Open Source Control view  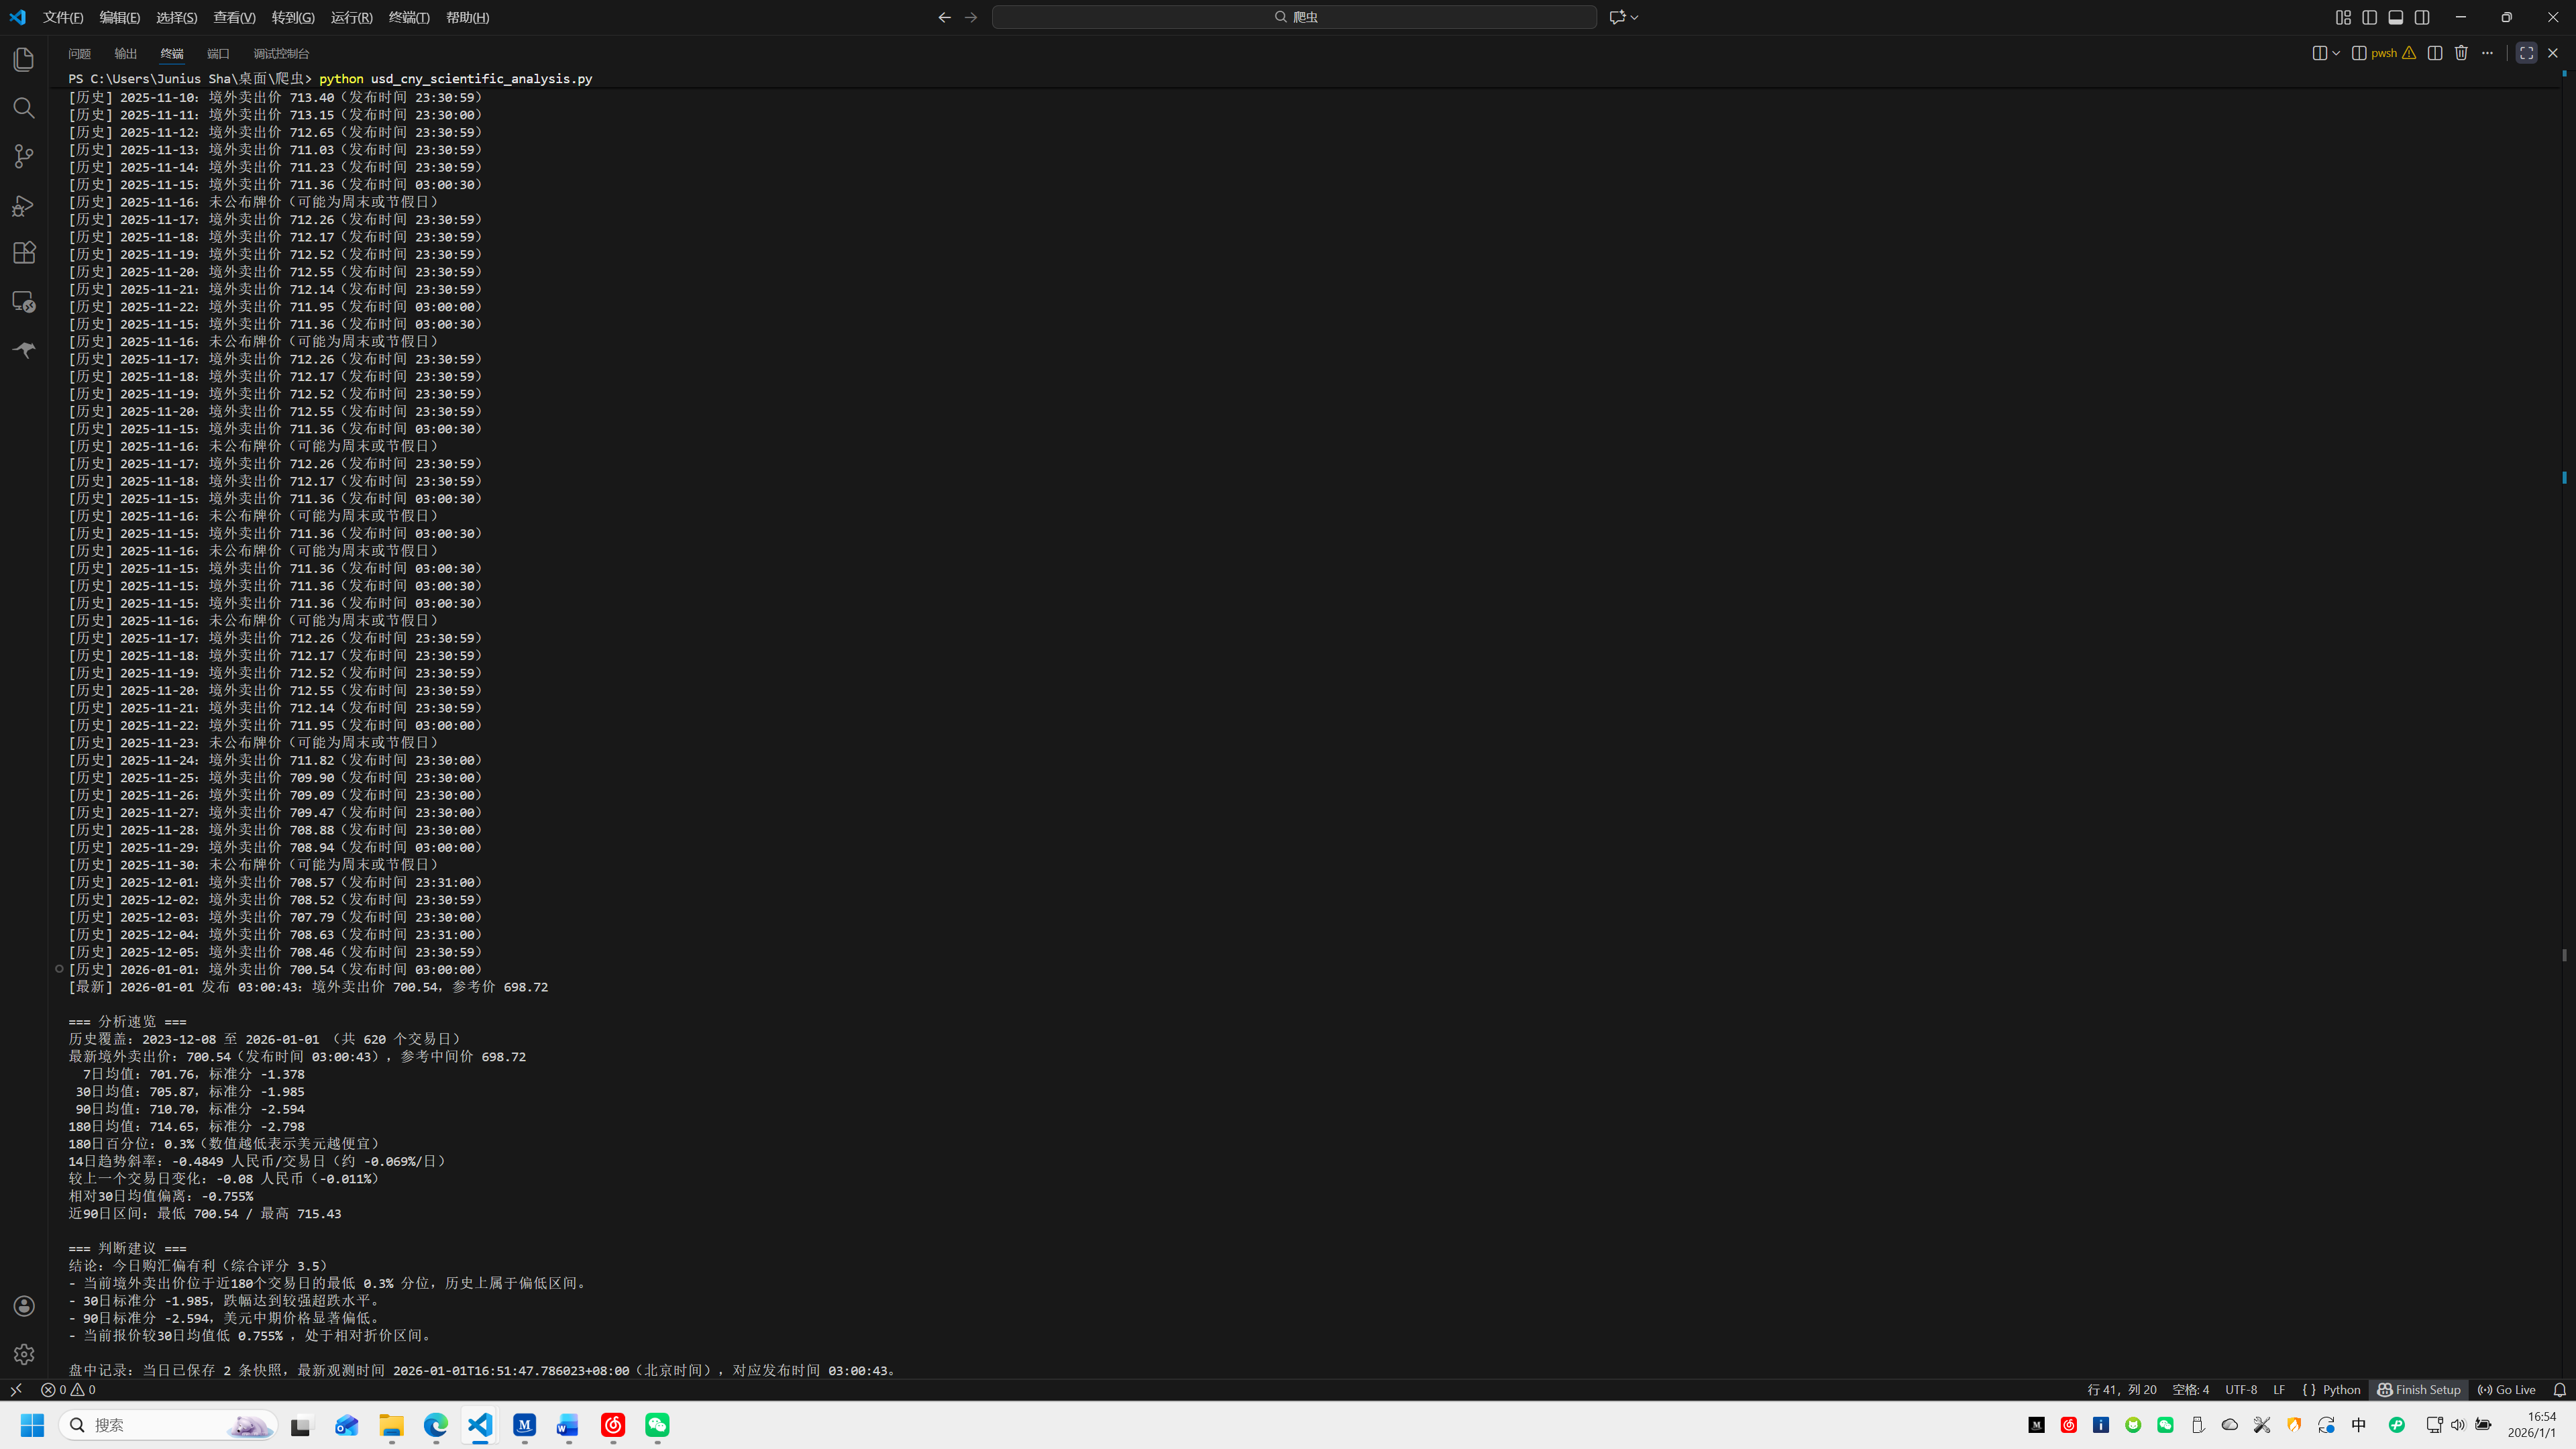tap(24, 156)
